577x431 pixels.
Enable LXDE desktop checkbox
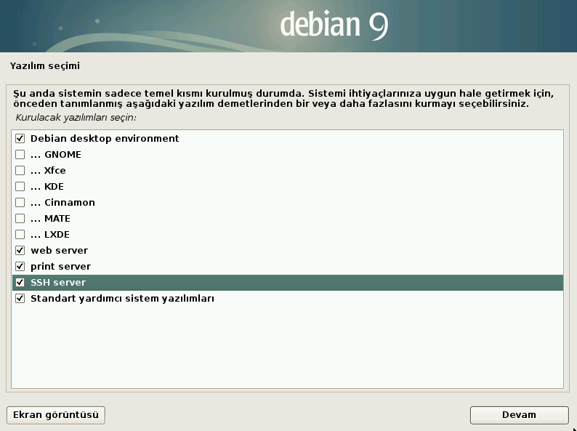click(20, 235)
